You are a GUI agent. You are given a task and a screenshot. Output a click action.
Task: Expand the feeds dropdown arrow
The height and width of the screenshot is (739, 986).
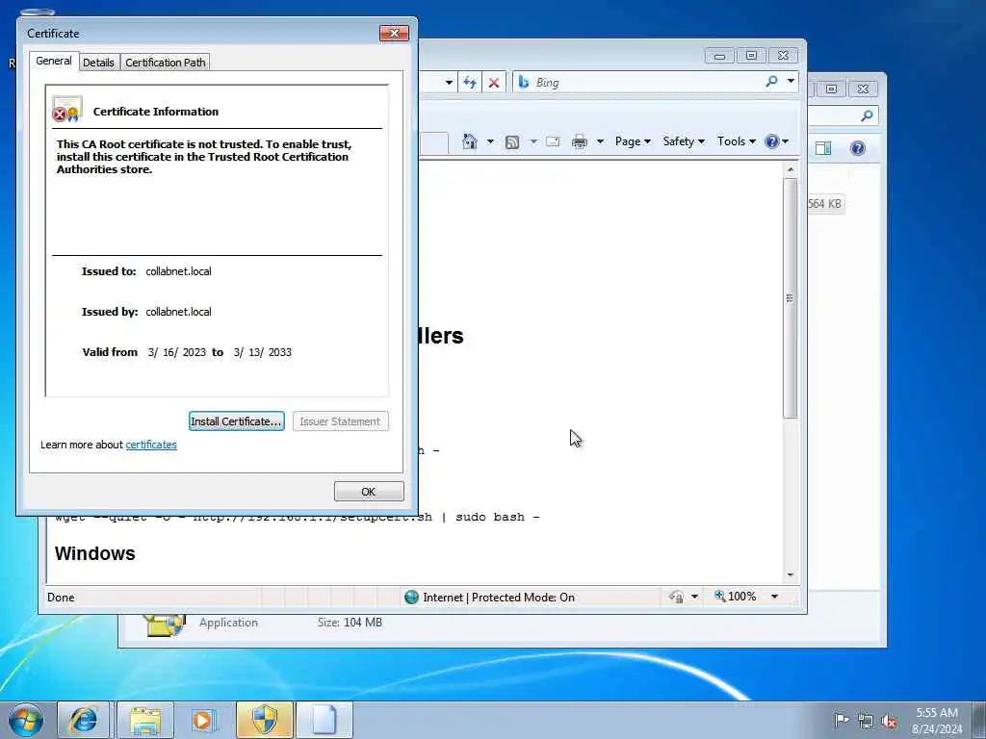coord(533,141)
